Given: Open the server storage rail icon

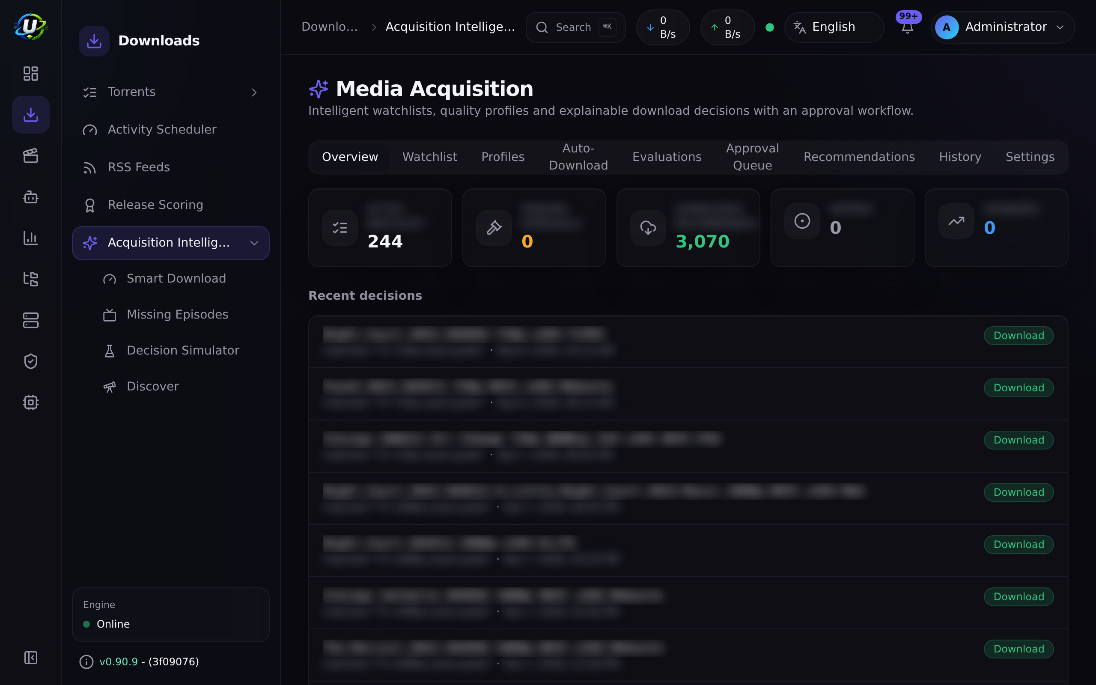Looking at the screenshot, I should 30,320.
